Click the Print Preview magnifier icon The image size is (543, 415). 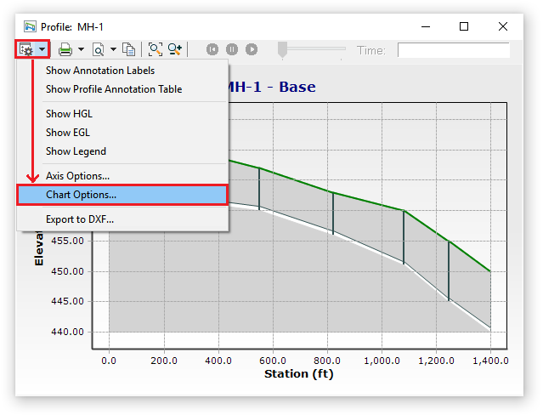[x=98, y=50]
